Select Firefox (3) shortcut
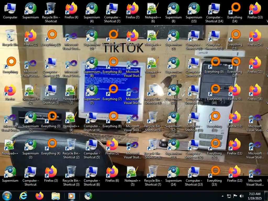This screenshot has height=201, width=268. [51, 174]
